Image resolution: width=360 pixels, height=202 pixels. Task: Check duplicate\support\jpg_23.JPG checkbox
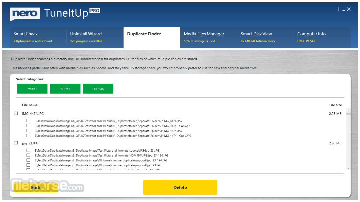[x=28, y=165]
